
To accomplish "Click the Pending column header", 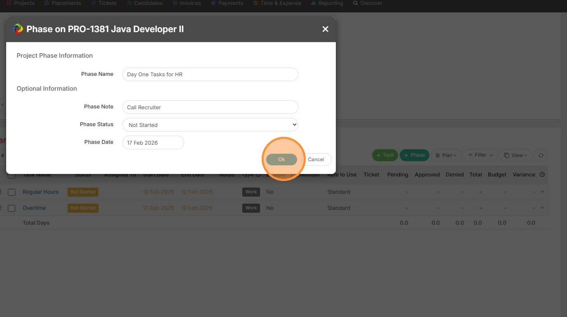I will (398, 175).
